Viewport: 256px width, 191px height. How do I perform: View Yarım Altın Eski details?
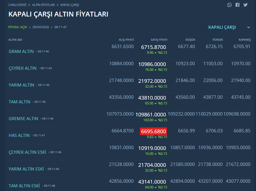[26, 169]
